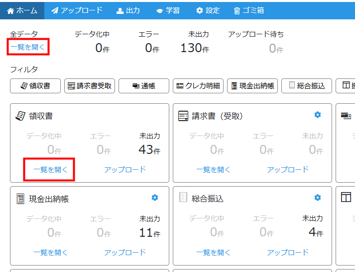The height and width of the screenshot is (272, 355).
Task: Open settings gear on the 総合振込 card
Action: pyautogui.click(x=318, y=198)
